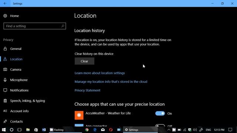Select Account info in Privacy list
This screenshot has width=237, height=133.
(19, 111)
